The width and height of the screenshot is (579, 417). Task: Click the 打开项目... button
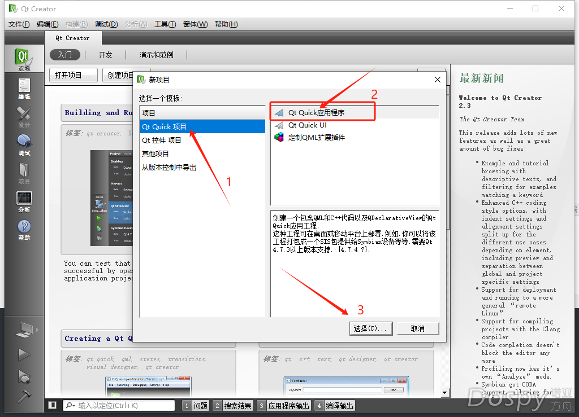73,75
